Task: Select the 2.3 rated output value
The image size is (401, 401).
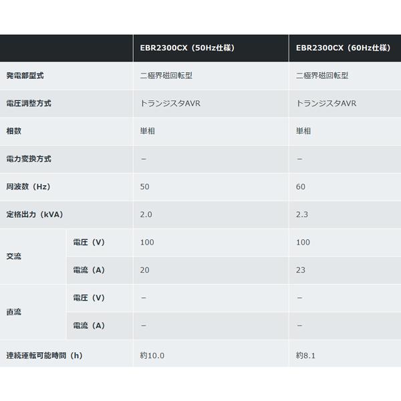Action: pyautogui.click(x=302, y=215)
